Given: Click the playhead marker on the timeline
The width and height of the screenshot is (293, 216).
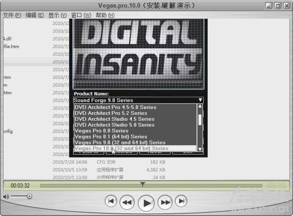Looking at the screenshot, I should coord(142,184).
